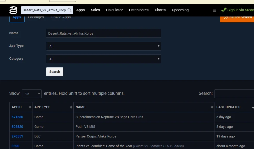254x149 pixels.
Task: Click the table Search filter field
Action: pyautogui.click(x=234, y=94)
